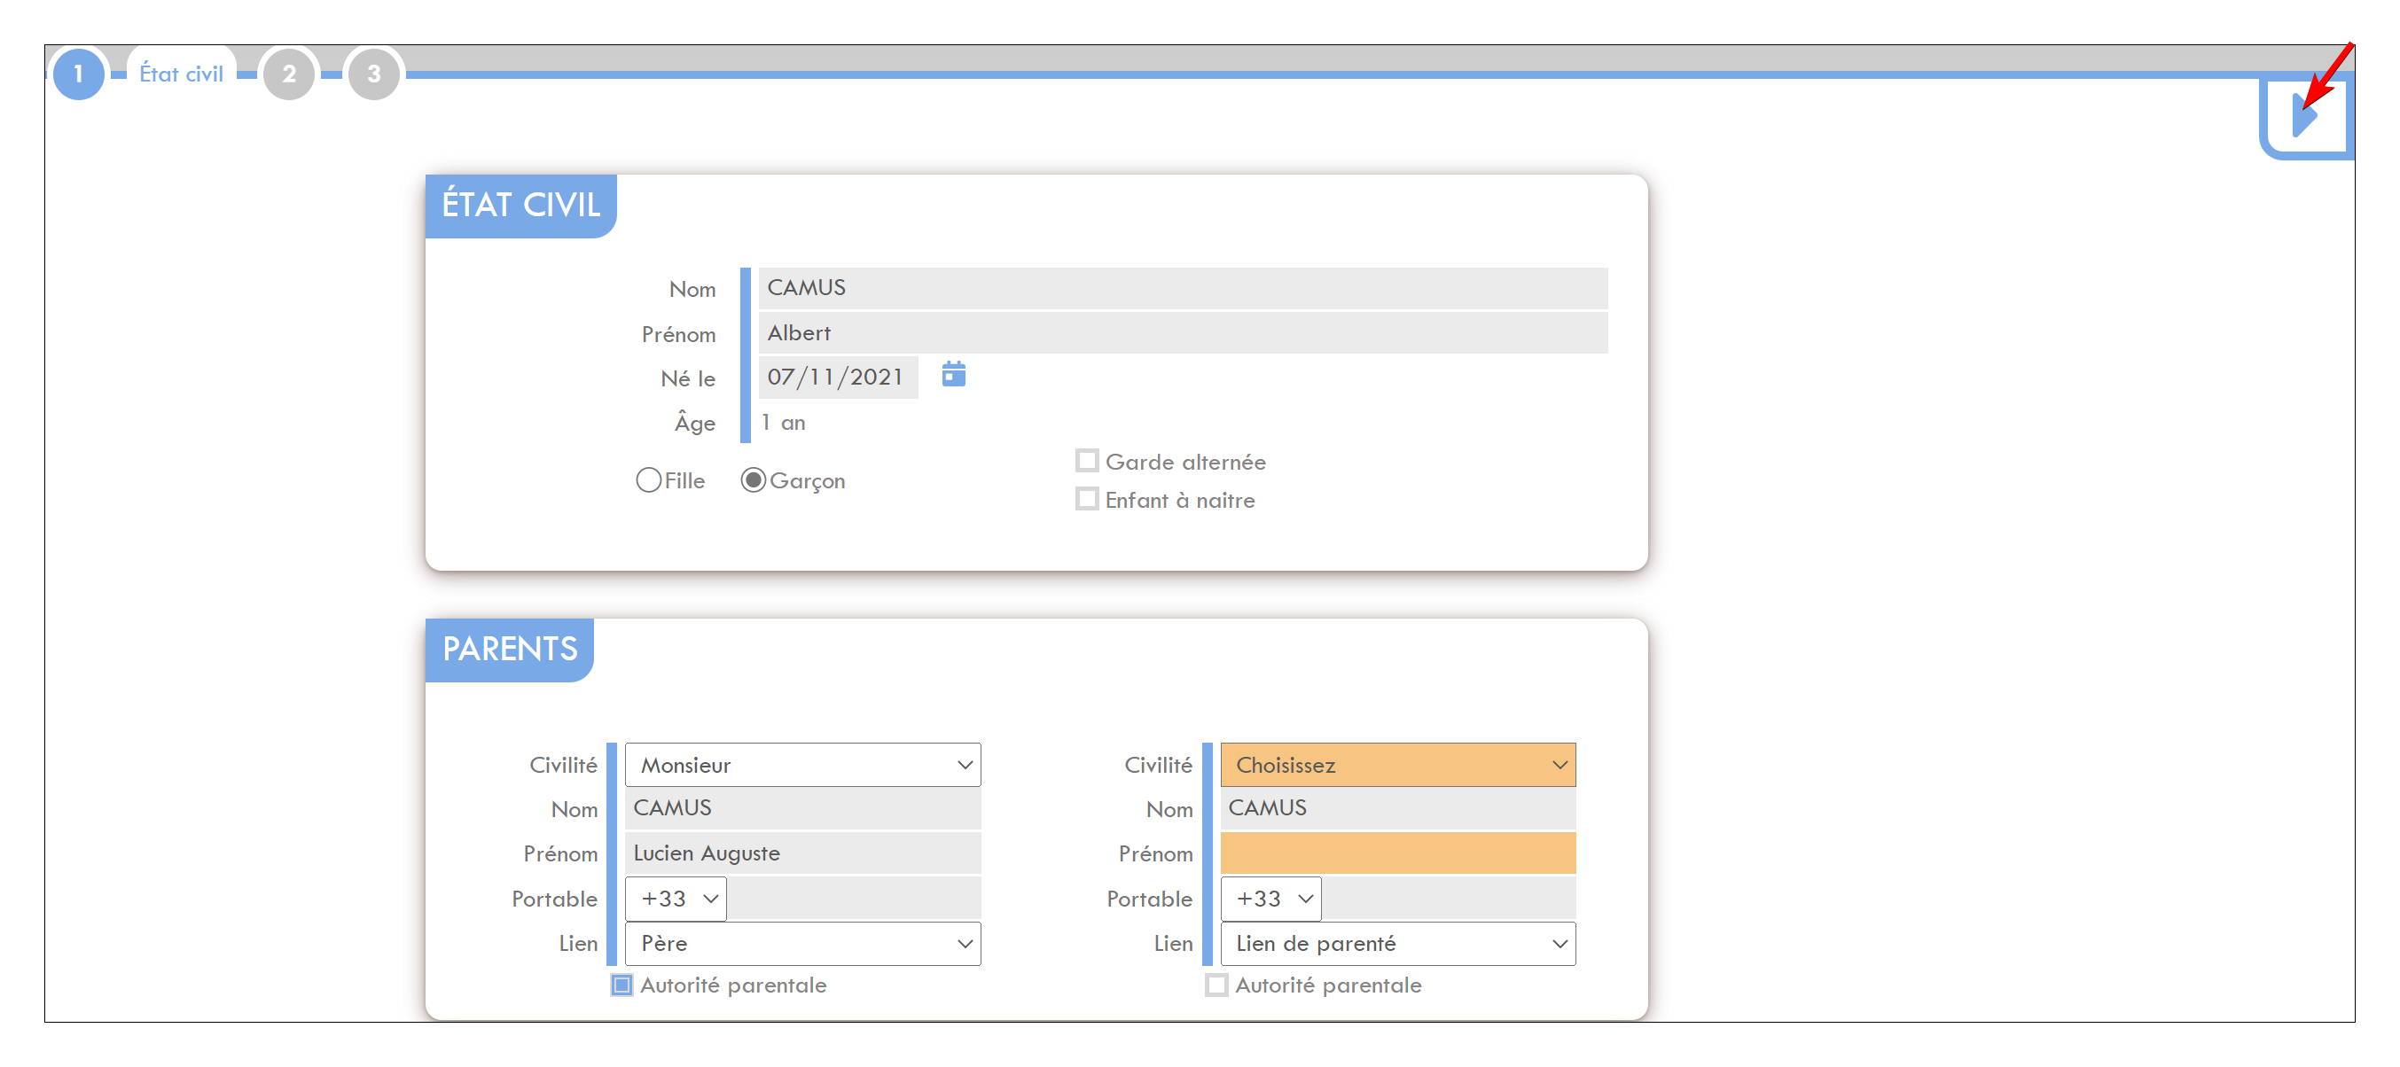Select the Fille radio button
Image resolution: width=2400 pixels, height=1067 pixels.
pos(648,480)
